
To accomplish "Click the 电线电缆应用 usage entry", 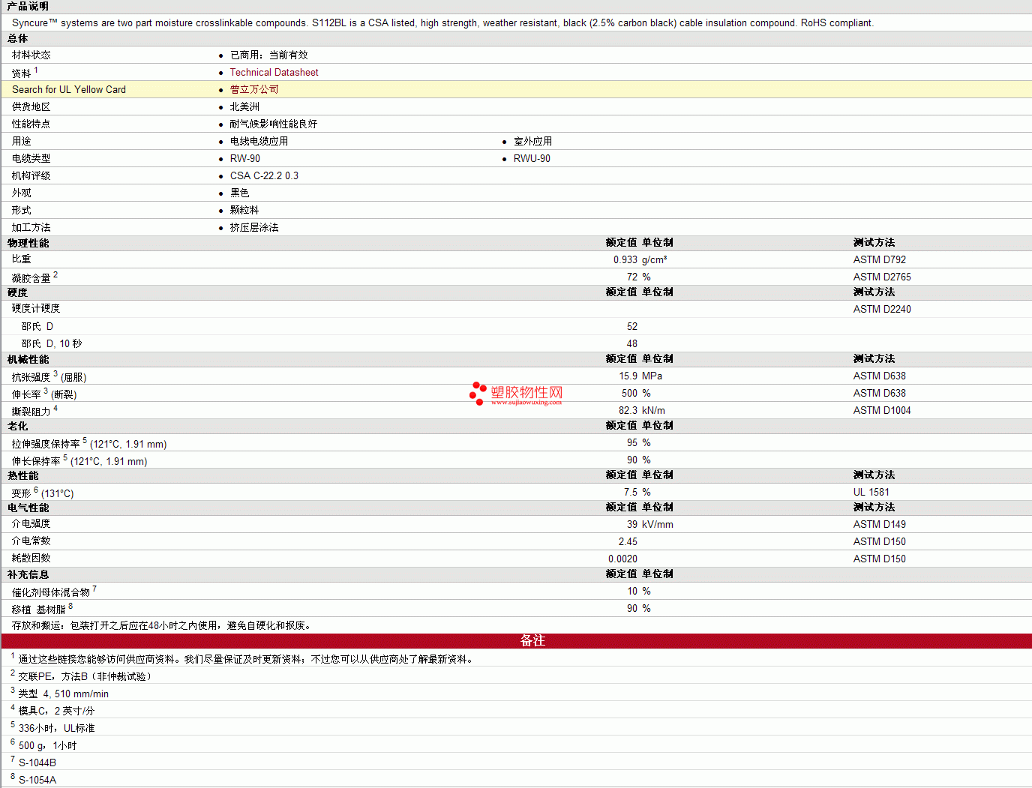I will (259, 142).
